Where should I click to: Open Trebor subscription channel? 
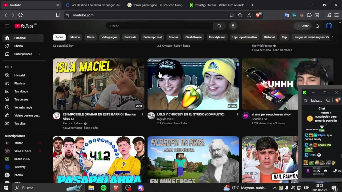[x=23, y=143]
